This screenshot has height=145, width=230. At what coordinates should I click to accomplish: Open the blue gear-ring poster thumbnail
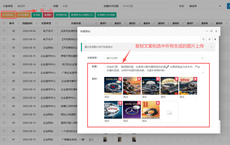(x=113, y=86)
